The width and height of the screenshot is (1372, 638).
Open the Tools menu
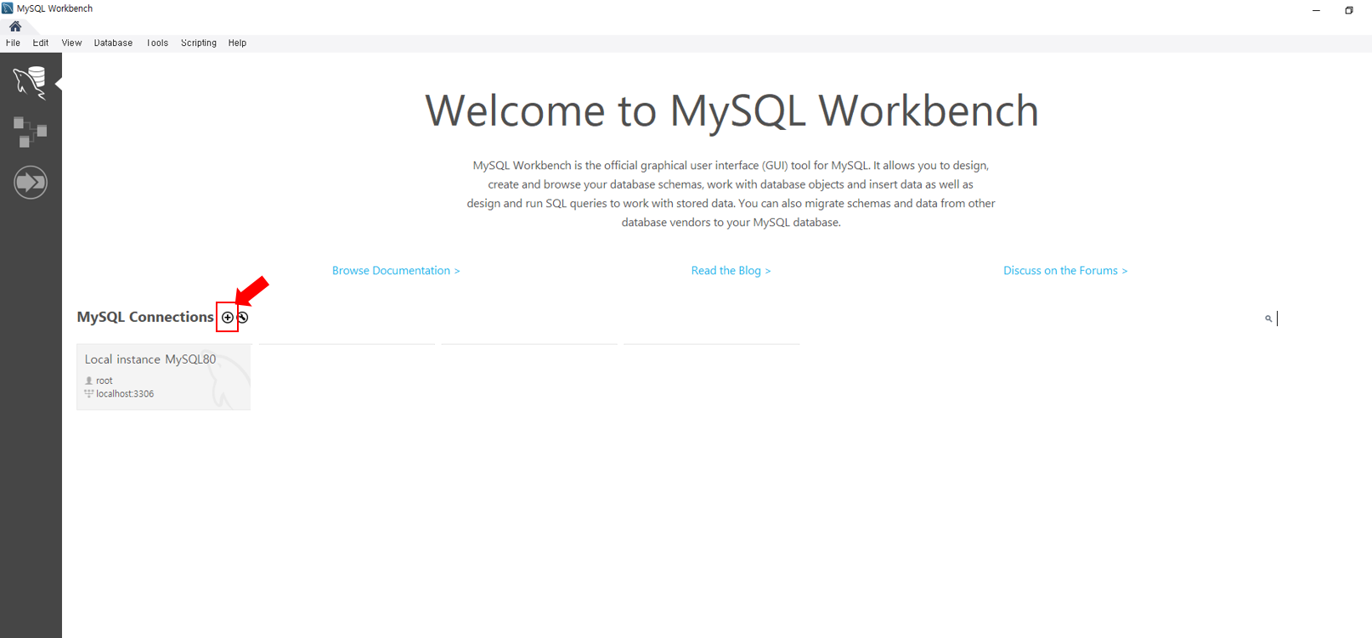coord(157,42)
